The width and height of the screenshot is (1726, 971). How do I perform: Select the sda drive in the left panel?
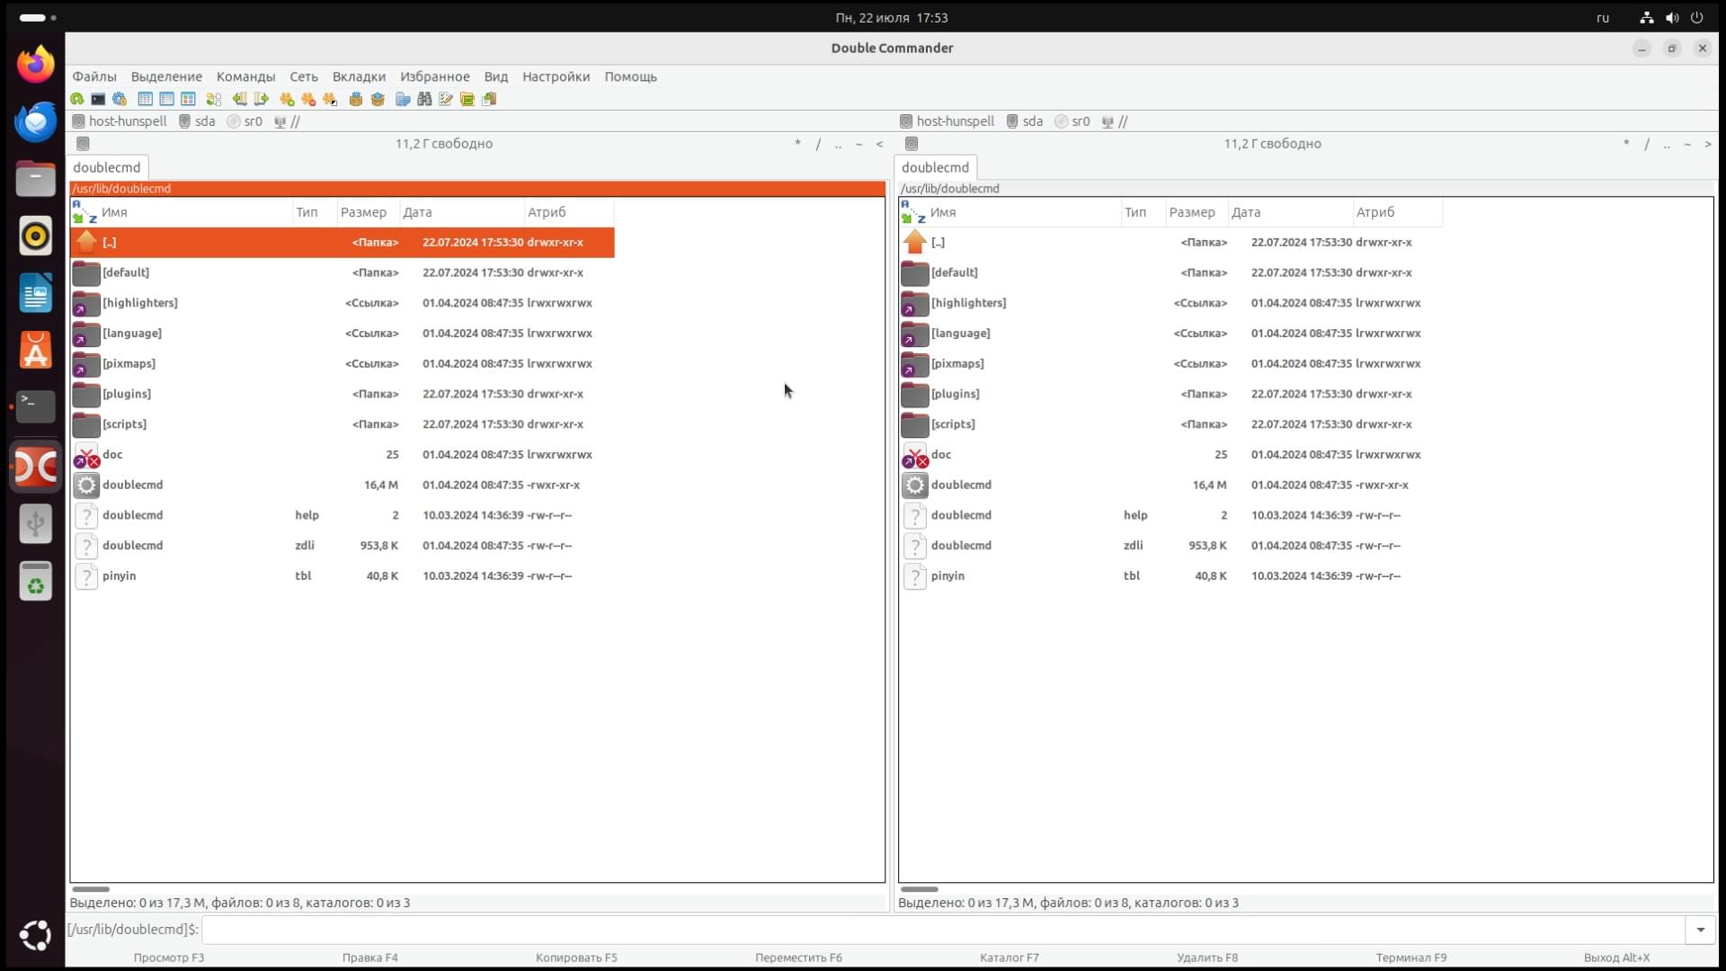[x=197, y=121]
